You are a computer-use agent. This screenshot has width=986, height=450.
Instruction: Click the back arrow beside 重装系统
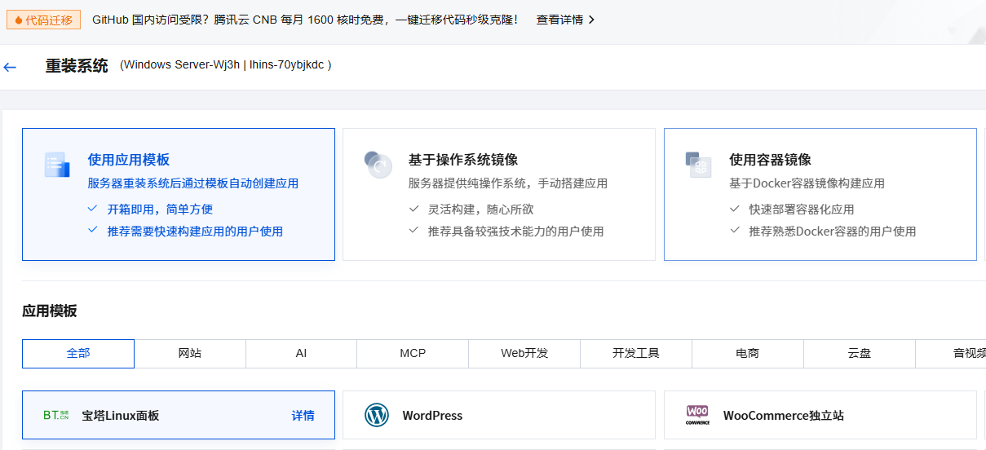(10, 67)
